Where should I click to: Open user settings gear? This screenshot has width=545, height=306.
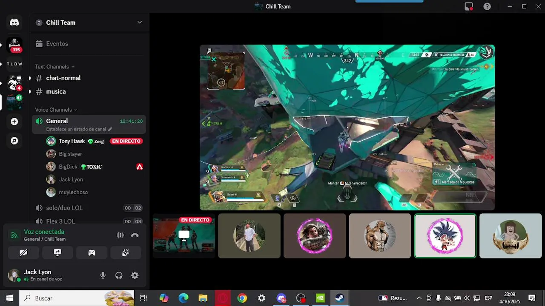point(135,275)
